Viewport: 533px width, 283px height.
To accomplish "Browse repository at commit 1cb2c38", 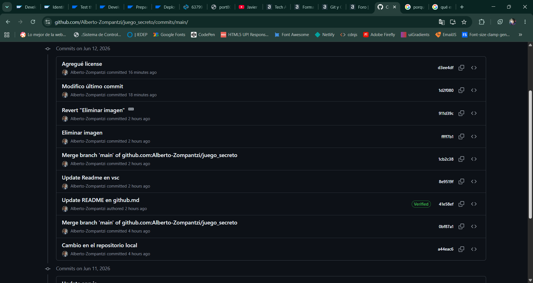I will [x=474, y=159].
